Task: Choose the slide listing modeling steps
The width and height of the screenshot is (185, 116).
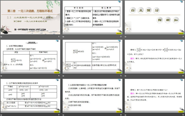Action: point(92,95)
